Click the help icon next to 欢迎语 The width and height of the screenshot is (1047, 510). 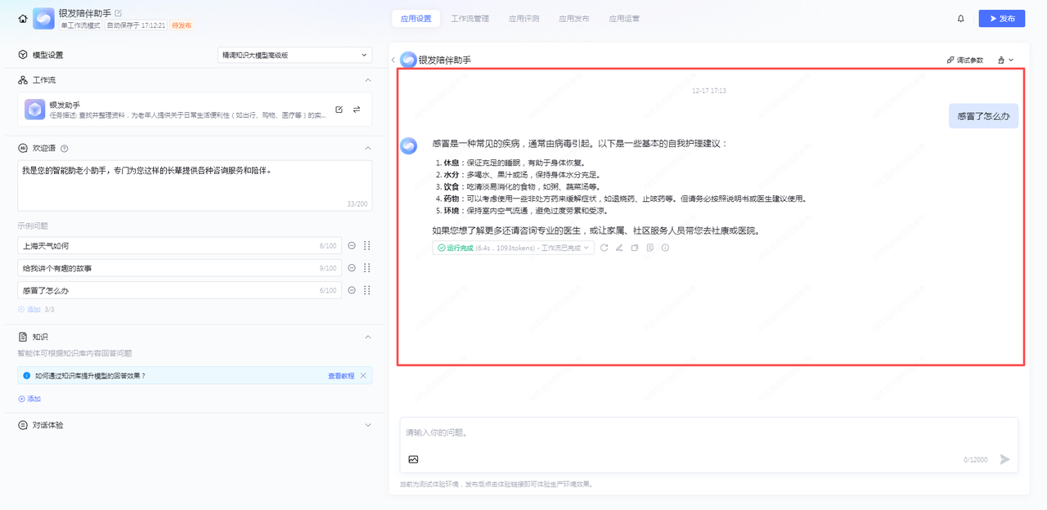tap(64, 148)
